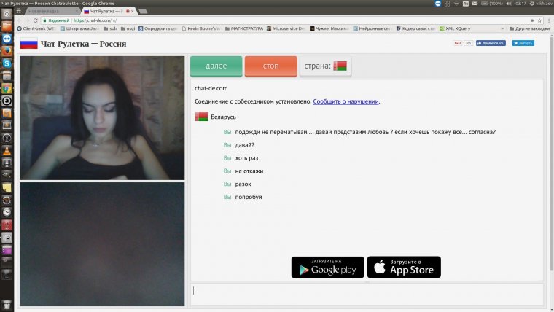Click the Twitter tweet button

525,43
